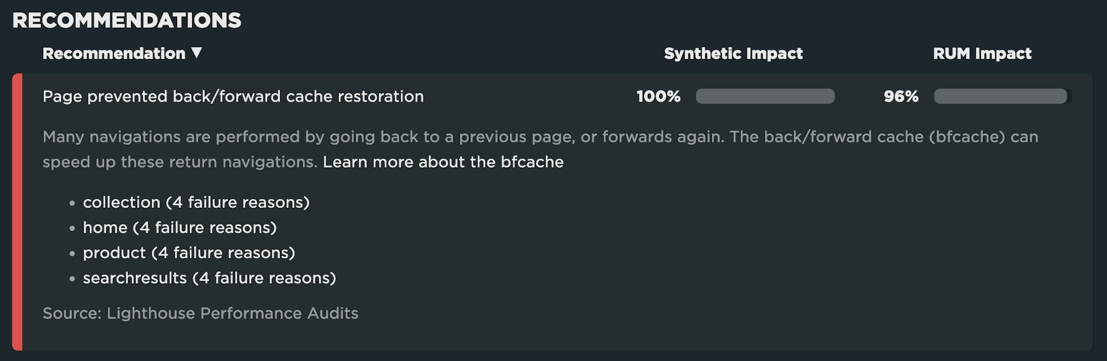Click the bullet point beside searchresults
Screen dimensions: 1107x361
[72, 279]
